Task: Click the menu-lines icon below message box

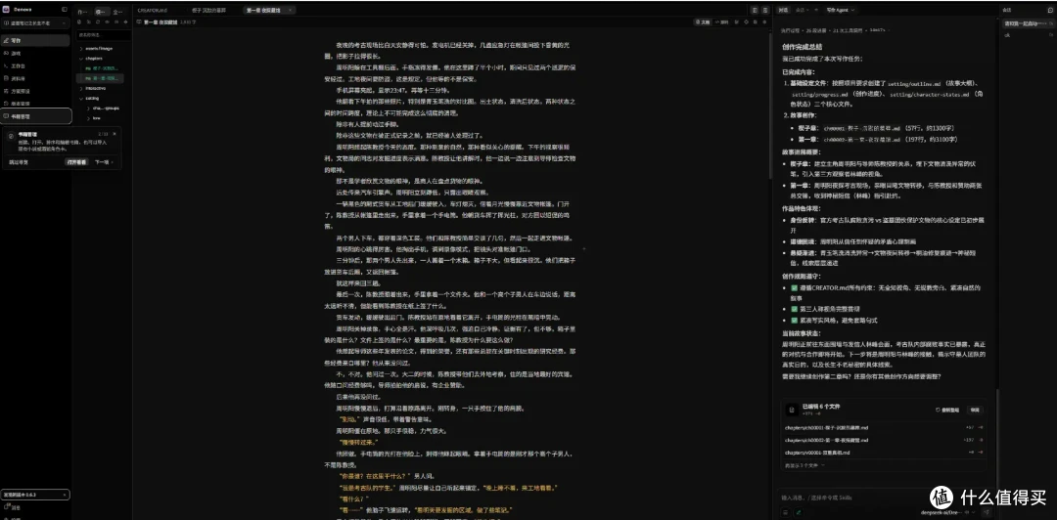Action: (785, 512)
